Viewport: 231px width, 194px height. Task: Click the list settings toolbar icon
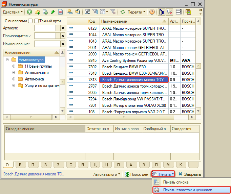179,12
